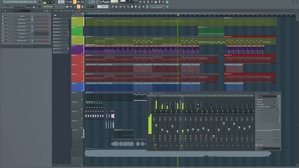Click add channel plus button in channel rack
Screen dimensions: 299x168
coord(22,46)
